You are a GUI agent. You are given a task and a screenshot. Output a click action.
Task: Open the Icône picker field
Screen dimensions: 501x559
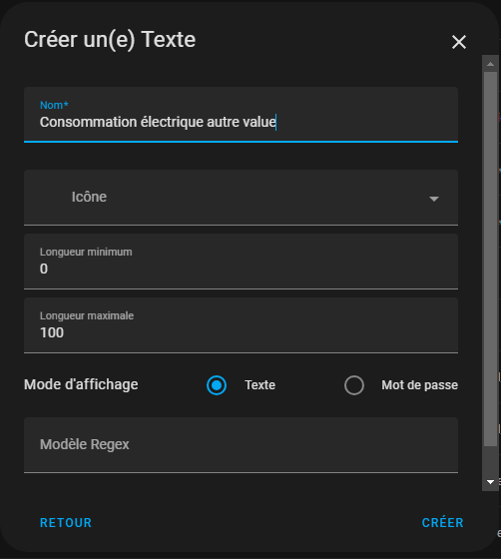click(241, 198)
